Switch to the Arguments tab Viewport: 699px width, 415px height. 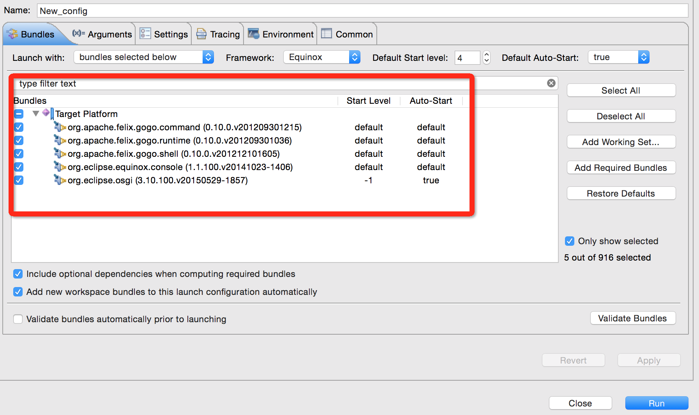point(102,34)
